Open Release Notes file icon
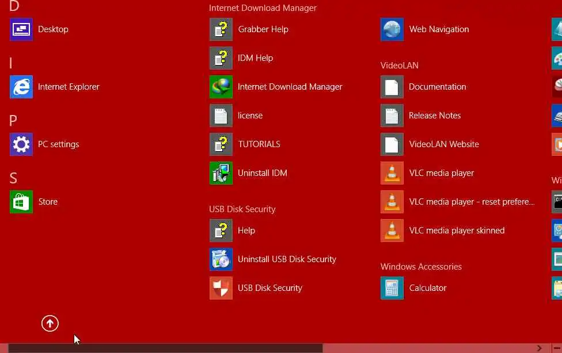562x353 pixels. click(392, 116)
